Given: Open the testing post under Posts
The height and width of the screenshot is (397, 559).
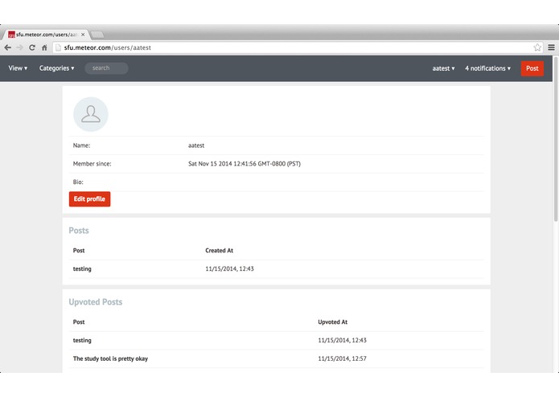Looking at the screenshot, I should tap(82, 269).
